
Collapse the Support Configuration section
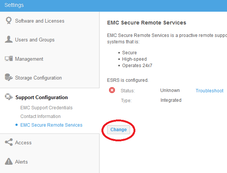pos(41,97)
